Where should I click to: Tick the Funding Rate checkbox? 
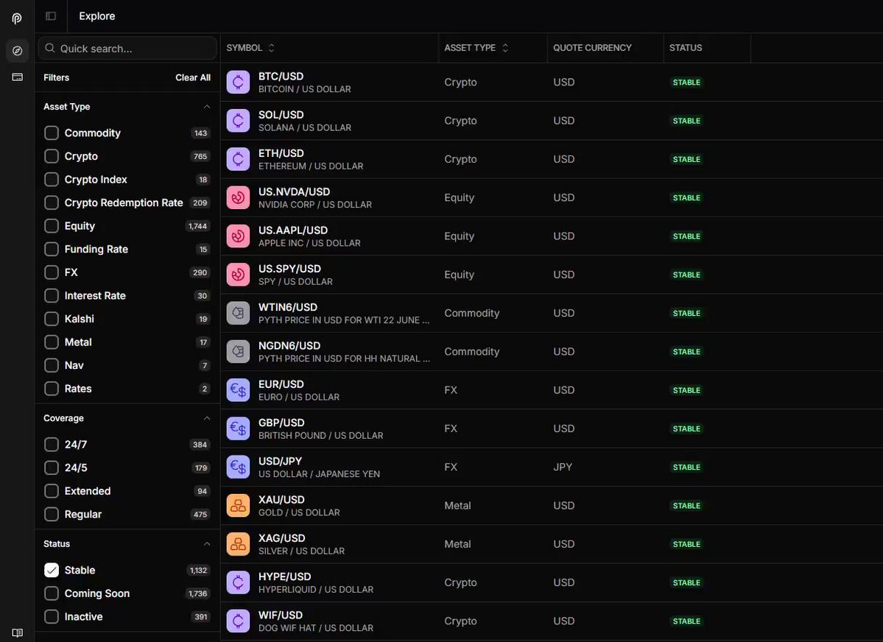[52, 249]
